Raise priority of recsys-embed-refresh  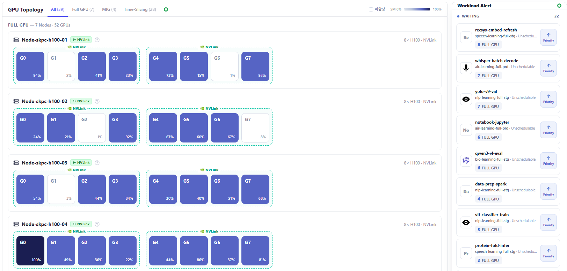[548, 37]
